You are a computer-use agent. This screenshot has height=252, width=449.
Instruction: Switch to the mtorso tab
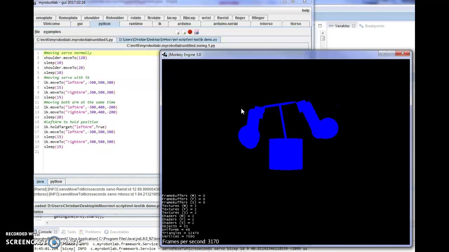coord(266,24)
